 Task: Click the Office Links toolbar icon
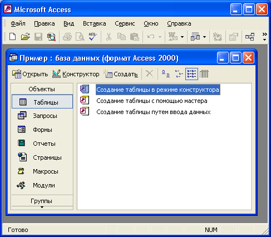click(x=173, y=37)
